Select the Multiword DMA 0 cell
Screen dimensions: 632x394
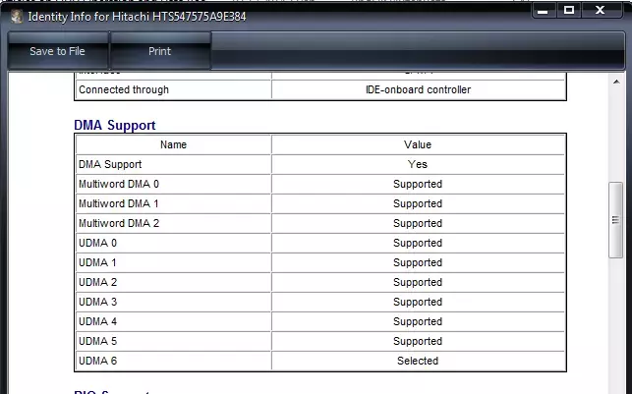pos(173,184)
